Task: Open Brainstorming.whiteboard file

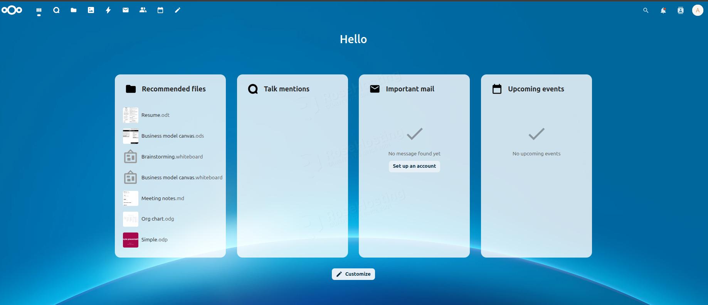Action: pos(172,157)
